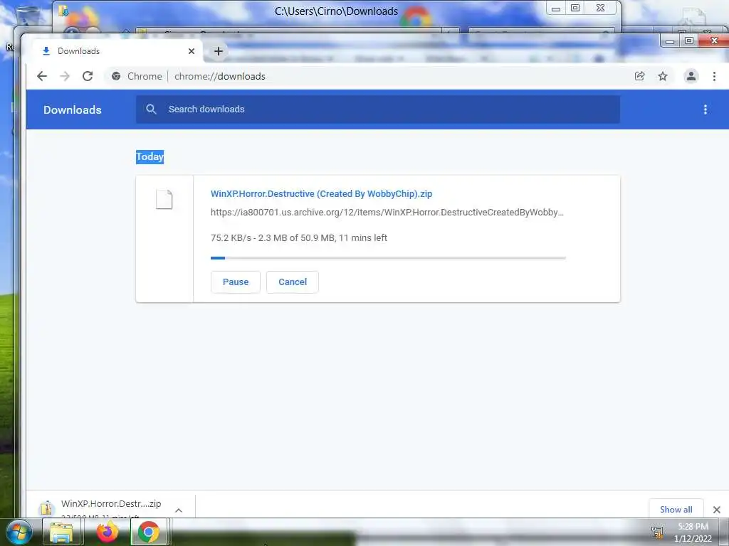The image size is (729, 546).
Task: Click the Chrome site info icon
Action: pos(116,76)
